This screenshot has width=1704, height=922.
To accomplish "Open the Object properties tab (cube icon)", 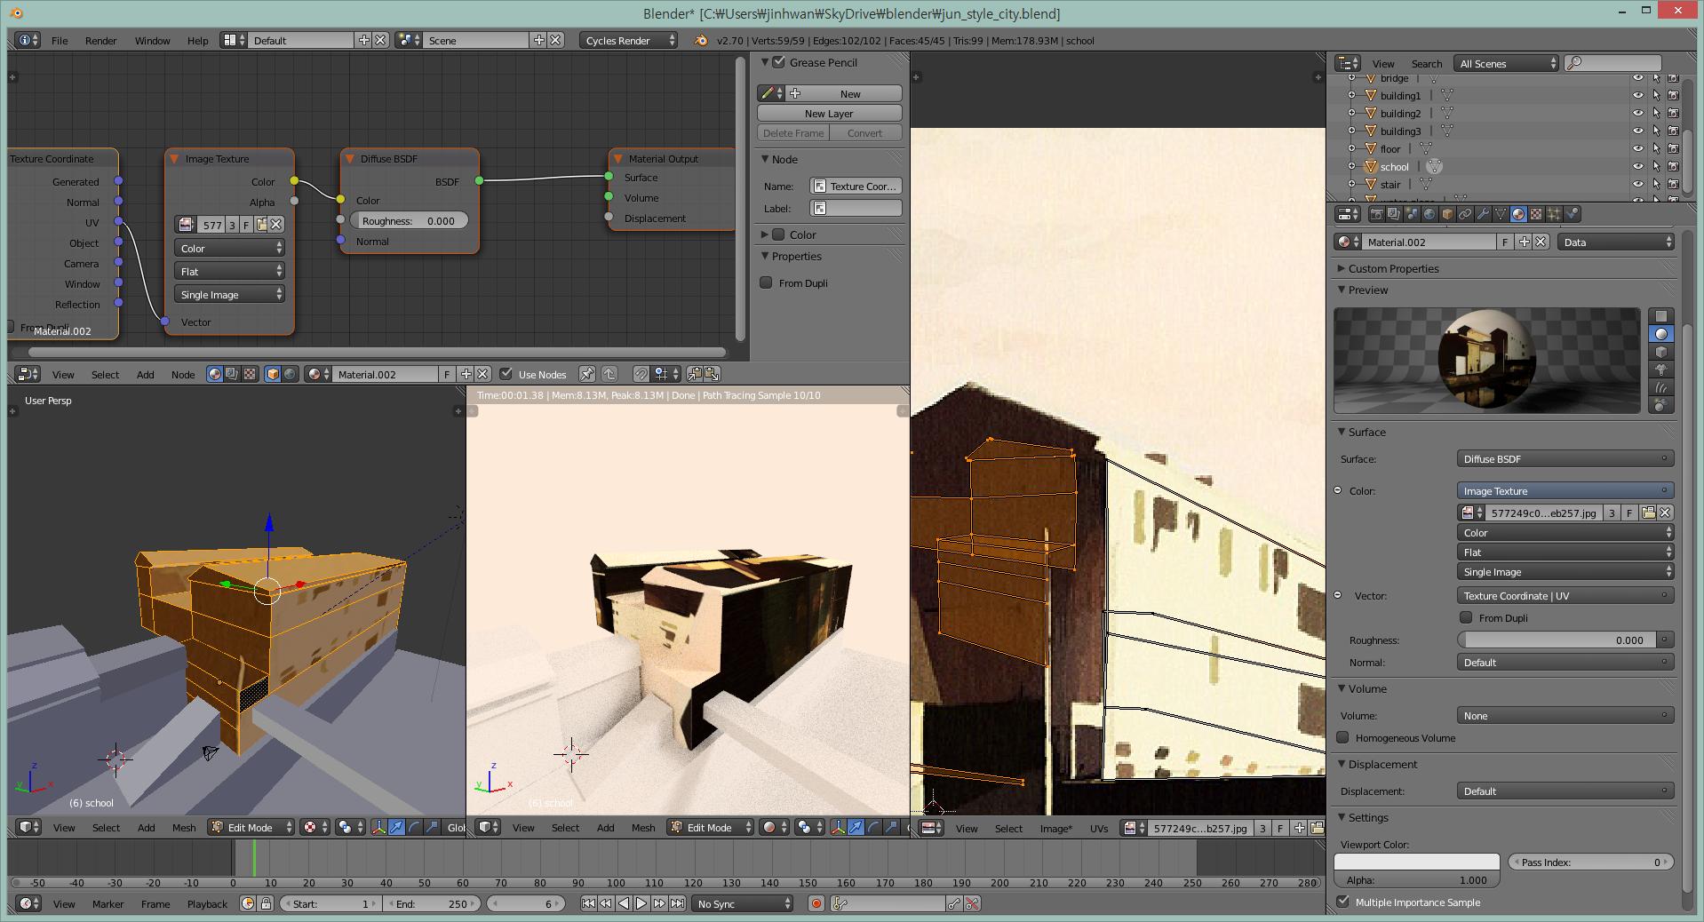I will pos(1447,214).
